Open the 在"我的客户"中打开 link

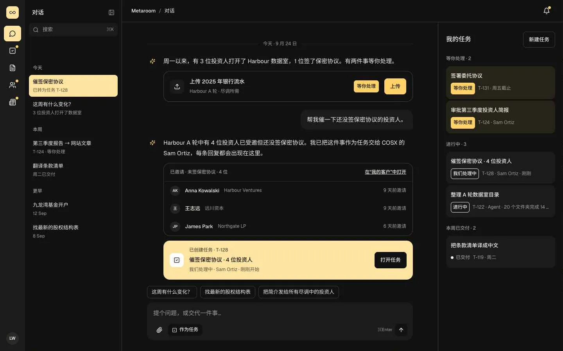(385, 172)
